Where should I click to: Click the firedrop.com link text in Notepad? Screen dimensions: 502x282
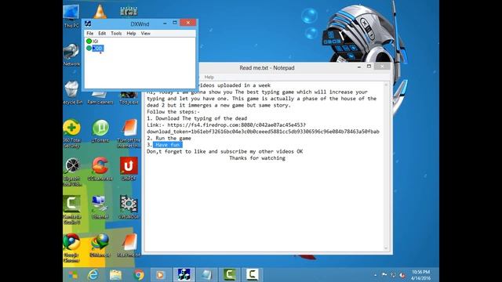point(226,125)
